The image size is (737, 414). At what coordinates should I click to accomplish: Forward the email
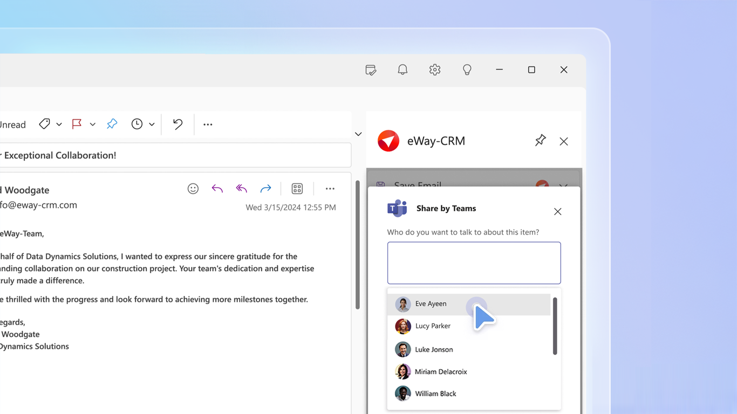point(265,189)
